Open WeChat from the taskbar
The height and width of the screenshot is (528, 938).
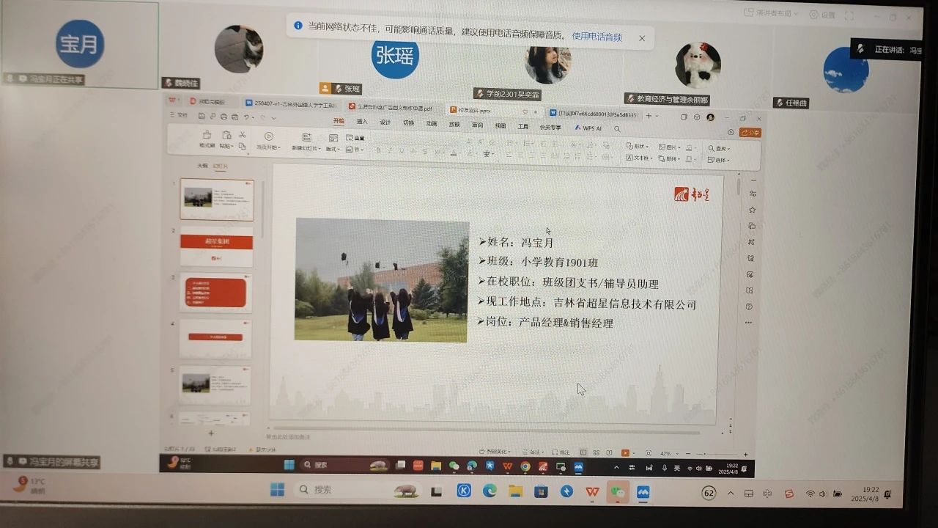coord(618,492)
